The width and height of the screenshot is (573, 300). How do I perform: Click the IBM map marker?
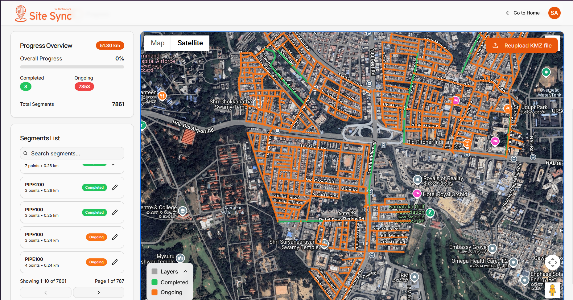tap(415, 277)
